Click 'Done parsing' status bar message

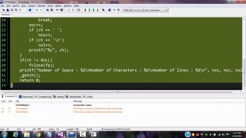116,129
